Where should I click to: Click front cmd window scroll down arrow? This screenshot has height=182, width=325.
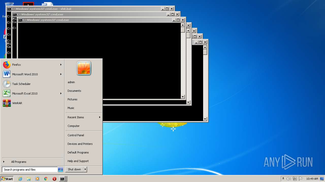pos(183,97)
